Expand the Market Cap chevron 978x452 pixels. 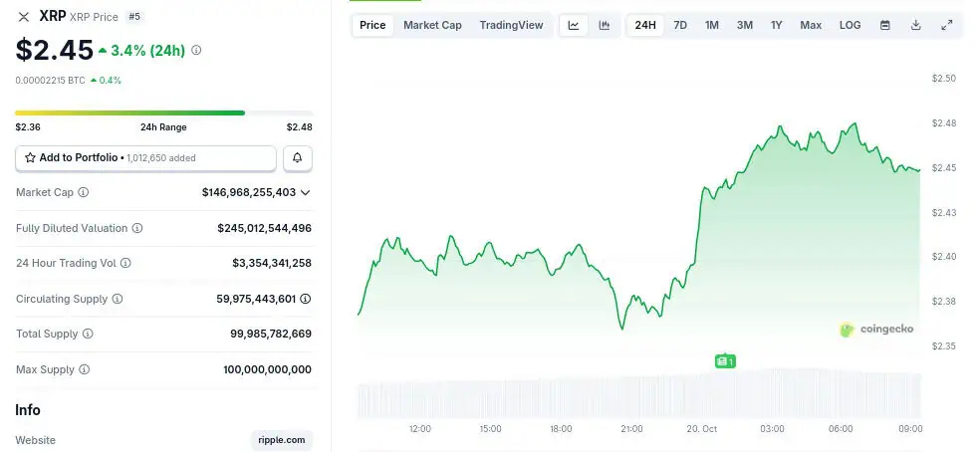coord(306,192)
